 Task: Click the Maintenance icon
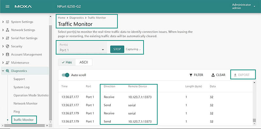(x=8, y=63)
